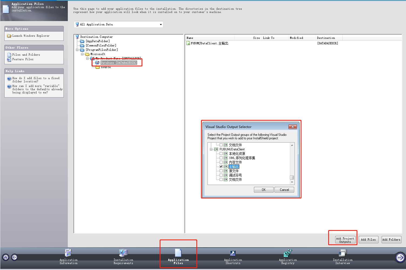The height and width of the screenshot is (270, 406).
Task: Click the Home round button
Action: [6, 257]
